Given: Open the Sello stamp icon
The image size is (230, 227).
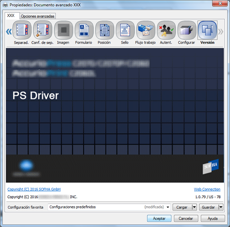Looking at the screenshot, I should pyautogui.click(x=125, y=30).
